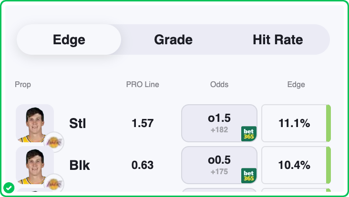The image size is (349, 197).
Task: Switch to the Grade tab
Action: click(x=173, y=39)
